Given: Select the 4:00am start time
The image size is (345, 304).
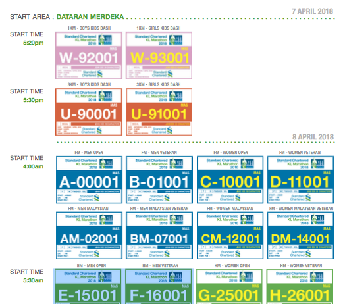Looking at the screenshot, I should click(33, 166).
